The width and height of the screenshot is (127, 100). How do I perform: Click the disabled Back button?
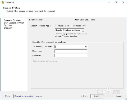coord(84,96)
